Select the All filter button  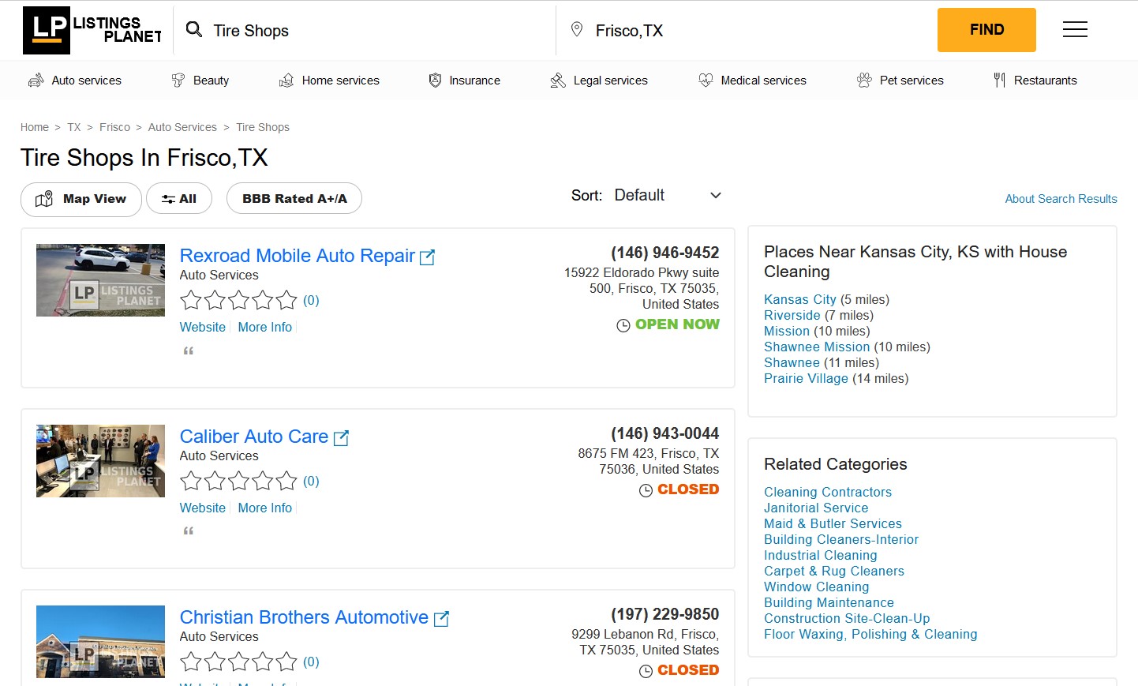179,199
